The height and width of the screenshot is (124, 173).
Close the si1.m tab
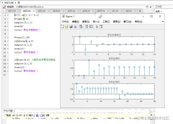click(x=121, y=11)
